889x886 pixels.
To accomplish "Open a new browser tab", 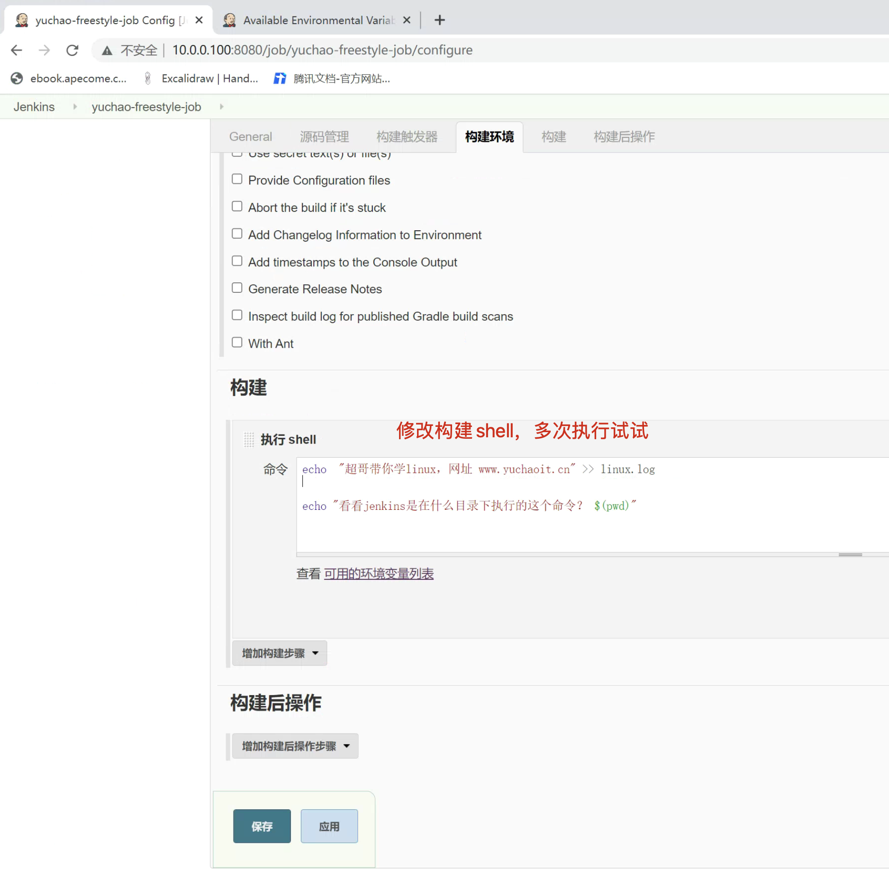I will 439,20.
